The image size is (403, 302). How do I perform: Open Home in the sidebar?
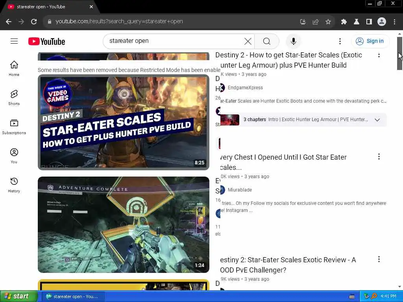(14, 68)
